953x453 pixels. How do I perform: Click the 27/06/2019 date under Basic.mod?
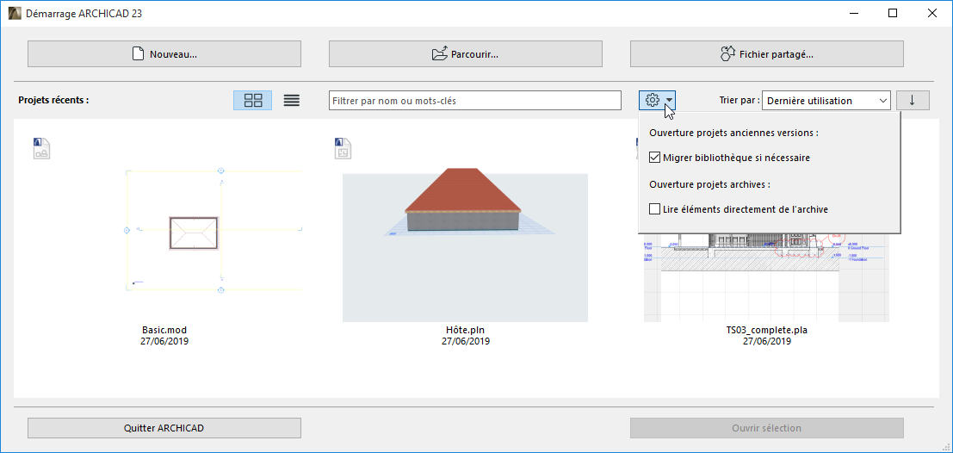164,342
